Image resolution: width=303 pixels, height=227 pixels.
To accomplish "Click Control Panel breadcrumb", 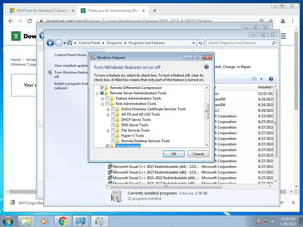I will coord(89,43).
